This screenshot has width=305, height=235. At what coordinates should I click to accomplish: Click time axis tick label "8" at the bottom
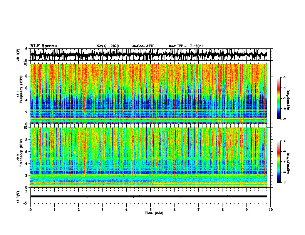click(x=223, y=210)
